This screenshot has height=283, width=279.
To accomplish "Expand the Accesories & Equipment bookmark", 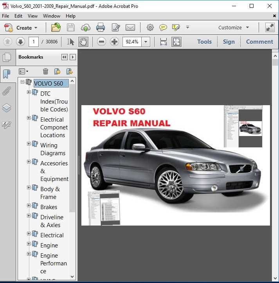I will point(29,162).
